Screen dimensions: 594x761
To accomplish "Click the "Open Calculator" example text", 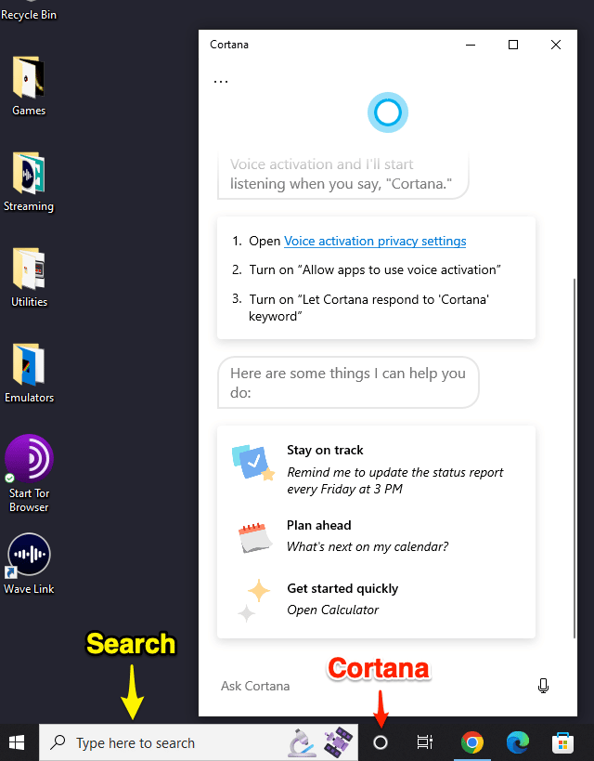I will pos(332,610).
